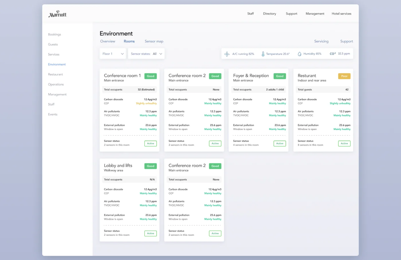Image resolution: width=401 pixels, height=260 pixels.
Task: Open Bookings from the sidebar
Action: [x=54, y=34]
